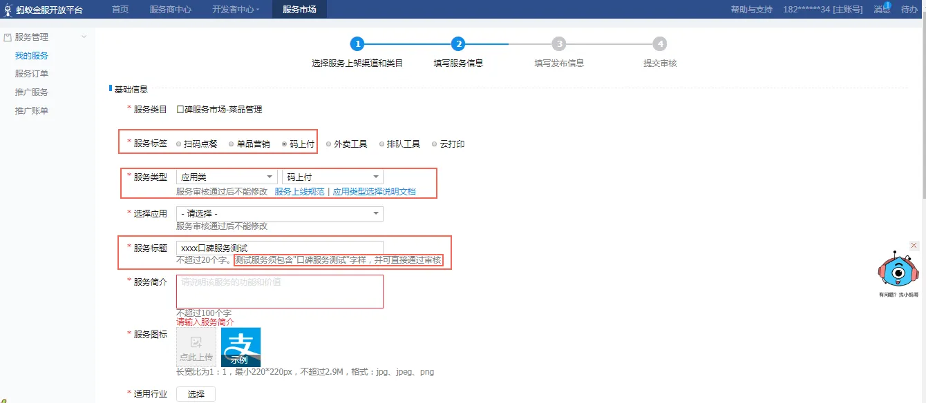Open 推广账单 in sidebar
The height and width of the screenshot is (403, 926).
(x=32, y=111)
